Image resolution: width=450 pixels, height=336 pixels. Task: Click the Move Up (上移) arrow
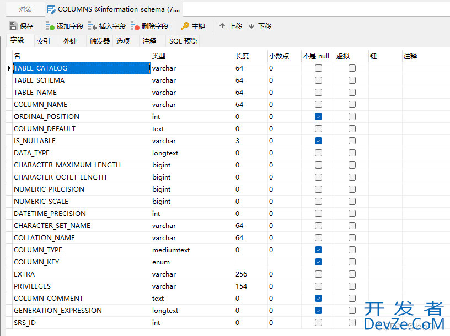(222, 26)
